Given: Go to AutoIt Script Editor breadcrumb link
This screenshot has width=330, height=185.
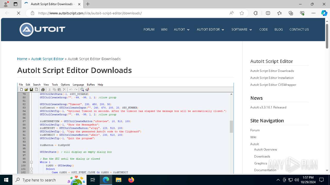Looking at the screenshot, I should (x=47, y=59).
